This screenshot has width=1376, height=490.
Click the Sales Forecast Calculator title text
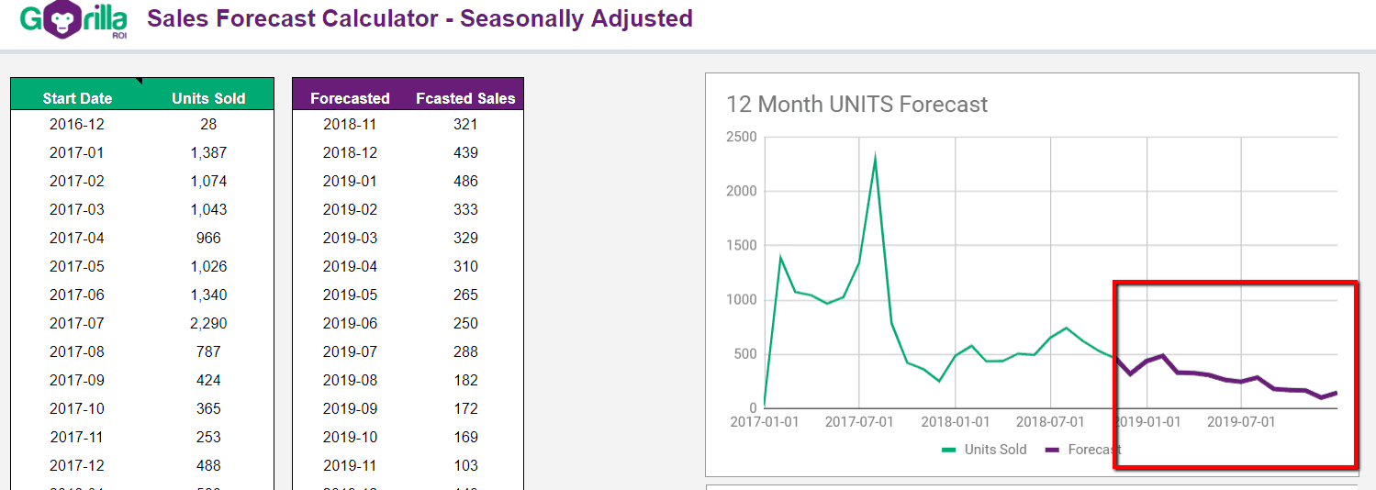point(420,18)
